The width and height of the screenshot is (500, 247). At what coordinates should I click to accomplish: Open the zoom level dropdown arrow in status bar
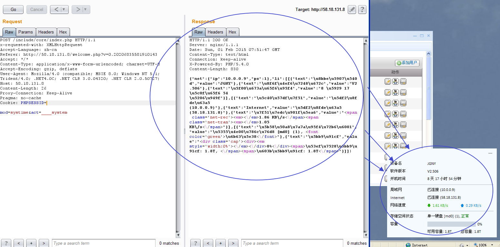(x=492, y=245)
